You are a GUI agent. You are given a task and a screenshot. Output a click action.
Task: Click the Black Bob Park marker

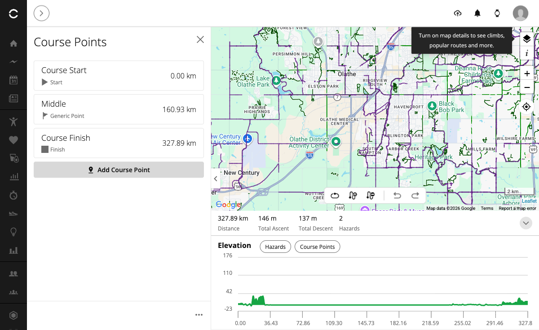[432, 106]
